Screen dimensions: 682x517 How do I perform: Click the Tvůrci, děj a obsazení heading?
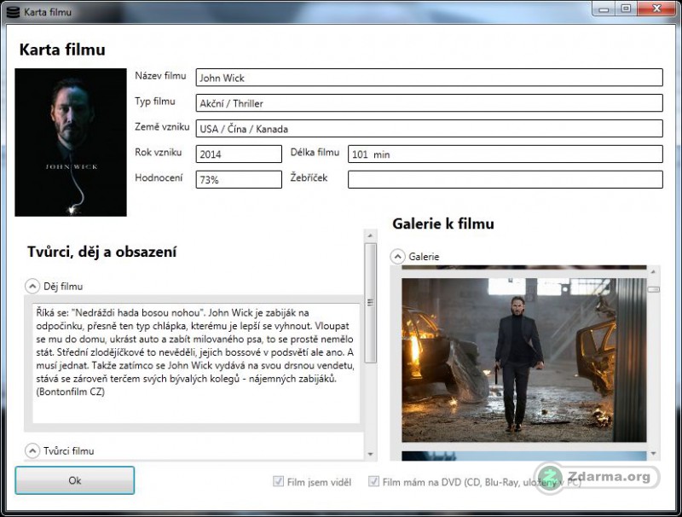pyautogui.click(x=101, y=252)
